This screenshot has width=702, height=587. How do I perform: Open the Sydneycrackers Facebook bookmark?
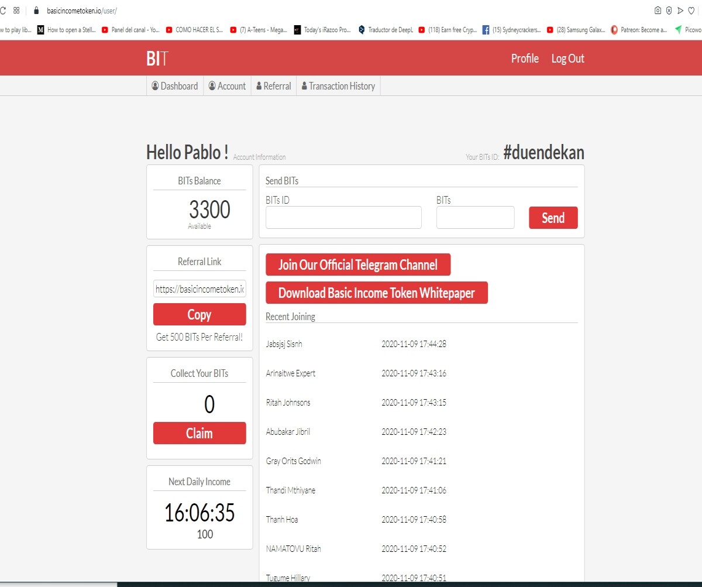pyautogui.click(x=512, y=30)
